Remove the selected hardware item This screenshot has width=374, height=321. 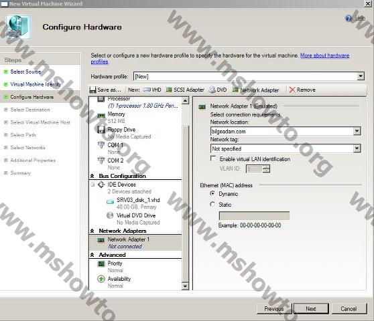point(302,90)
